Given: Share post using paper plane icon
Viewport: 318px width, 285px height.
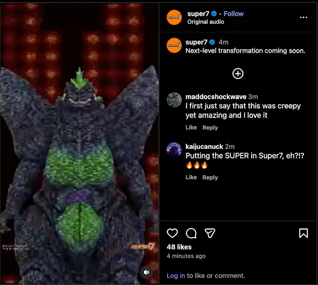Looking at the screenshot, I should pyautogui.click(x=210, y=233).
